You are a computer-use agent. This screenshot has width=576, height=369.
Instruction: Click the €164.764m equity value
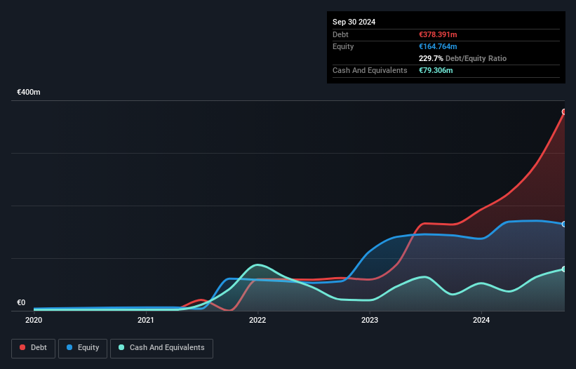(438, 46)
